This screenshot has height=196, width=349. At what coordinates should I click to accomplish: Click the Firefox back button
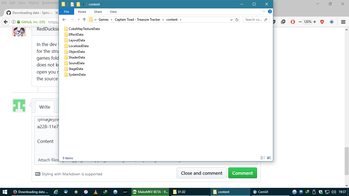pyautogui.click(x=5, y=22)
